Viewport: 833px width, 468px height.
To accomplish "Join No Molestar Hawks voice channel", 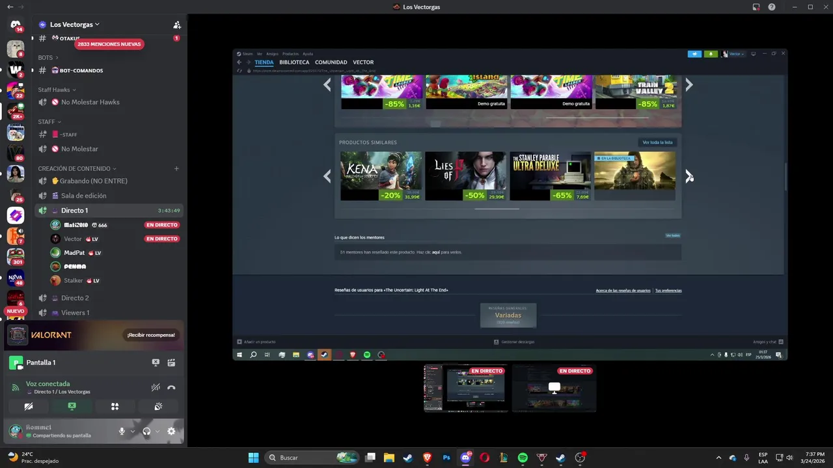I will tap(109, 102).
